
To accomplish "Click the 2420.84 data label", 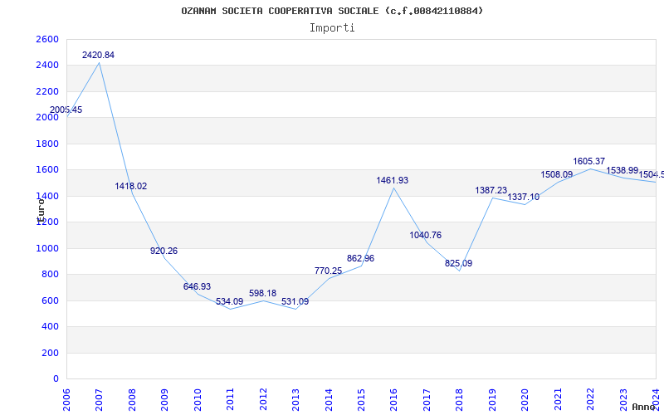I will (98, 55).
